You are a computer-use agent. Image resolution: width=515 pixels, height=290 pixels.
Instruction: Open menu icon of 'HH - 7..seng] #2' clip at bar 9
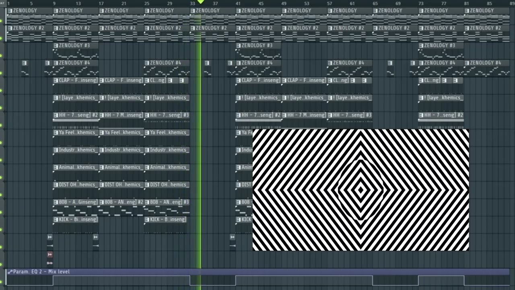56,115
